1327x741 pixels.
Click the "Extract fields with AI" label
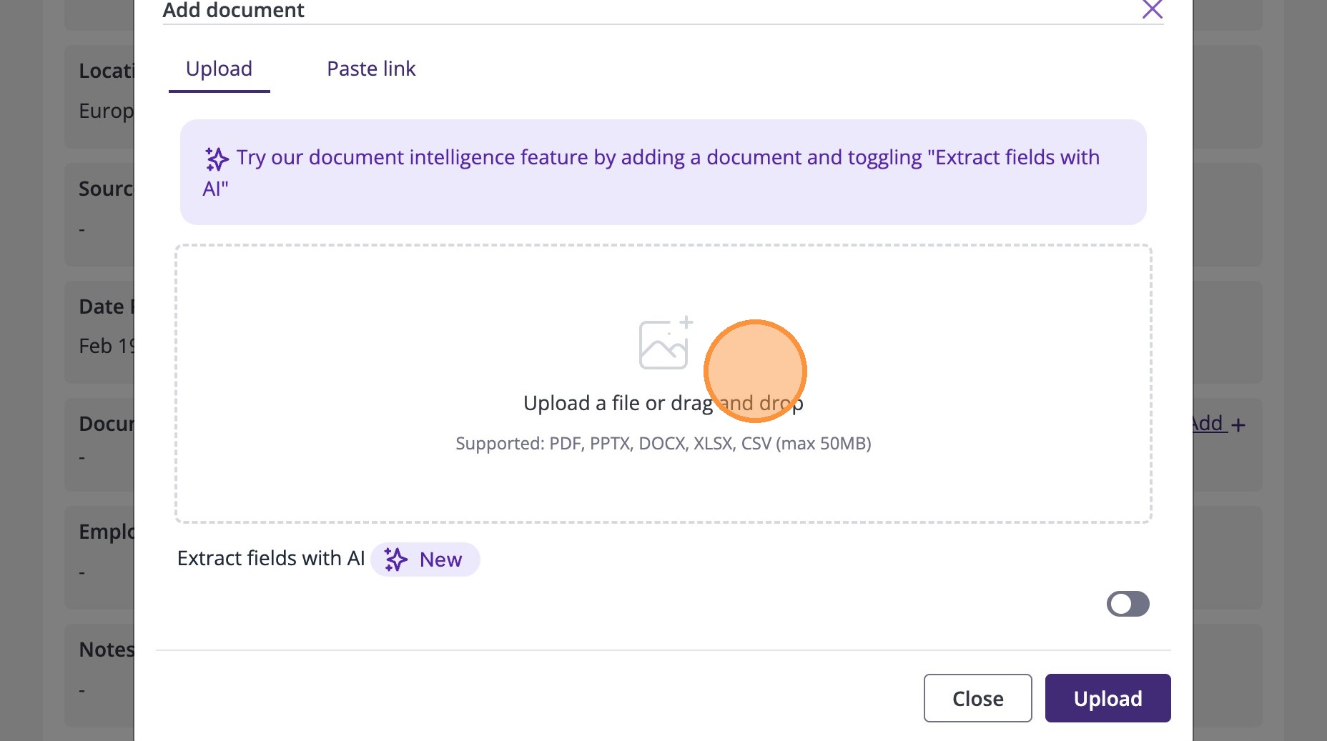271,558
